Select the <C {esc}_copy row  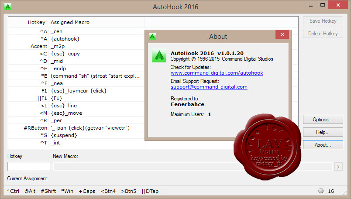[x=77, y=54]
